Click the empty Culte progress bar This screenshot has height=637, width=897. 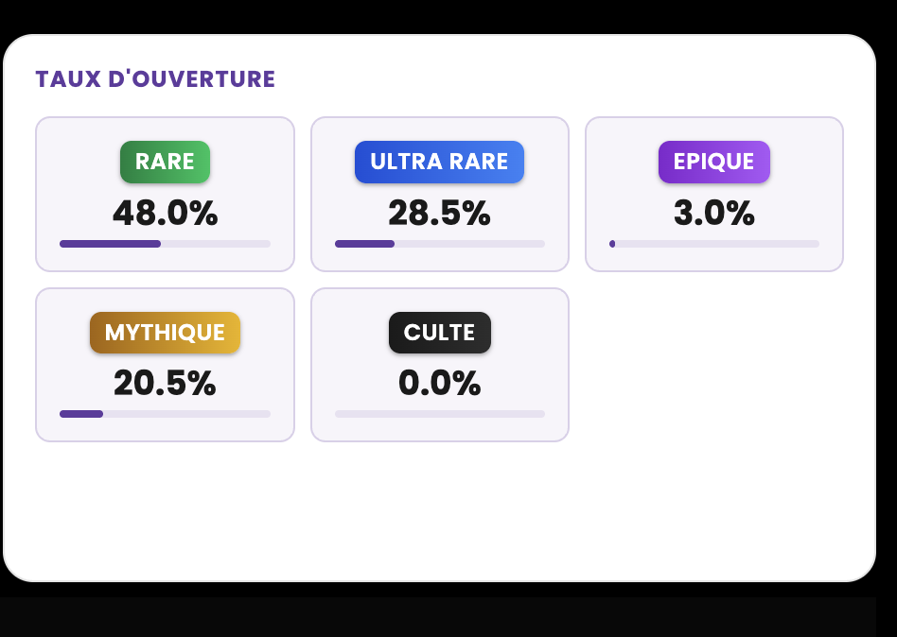439,414
